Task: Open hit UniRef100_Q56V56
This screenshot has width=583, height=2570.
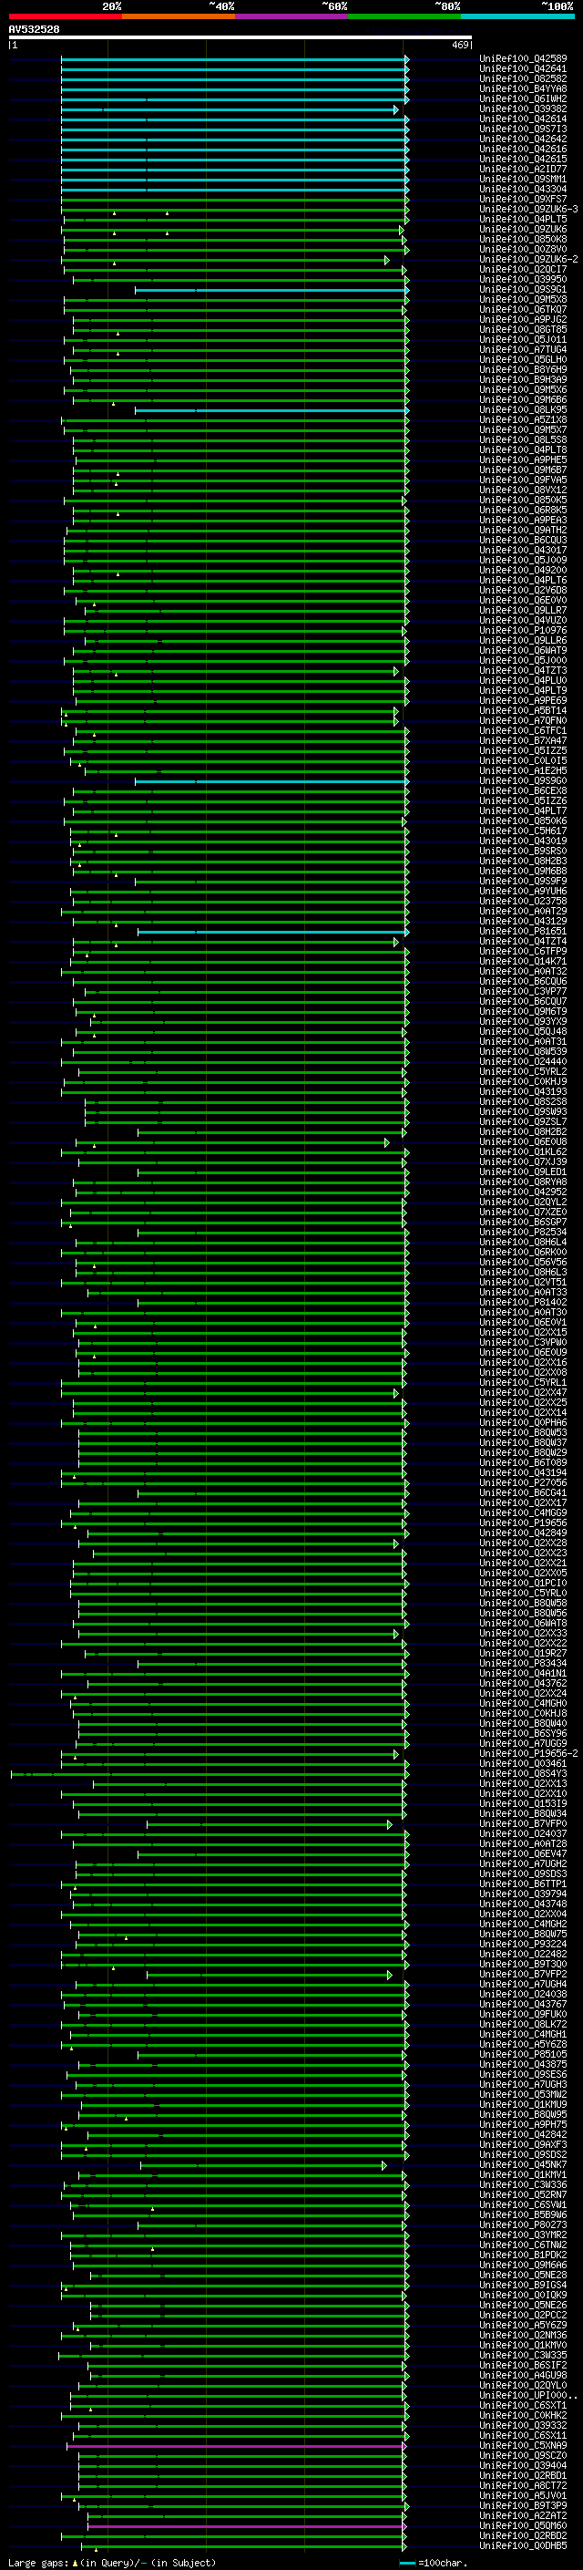Action: [x=523, y=1262]
